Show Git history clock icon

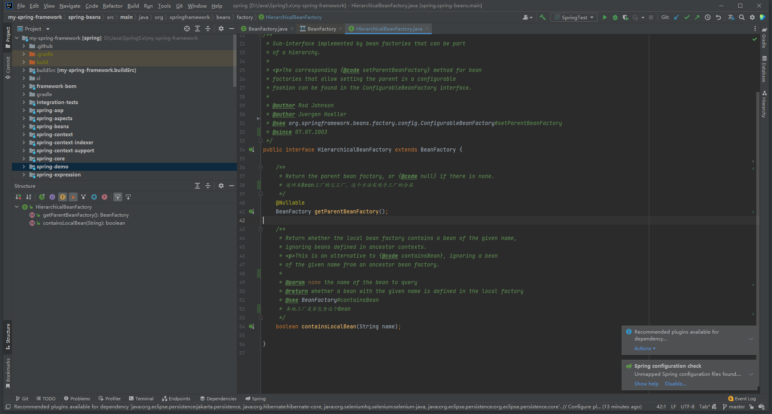(x=708, y=17)
